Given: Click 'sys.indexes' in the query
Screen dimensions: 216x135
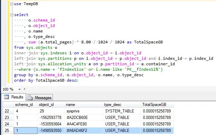Looking at the screenshot, I should [54, 53].
